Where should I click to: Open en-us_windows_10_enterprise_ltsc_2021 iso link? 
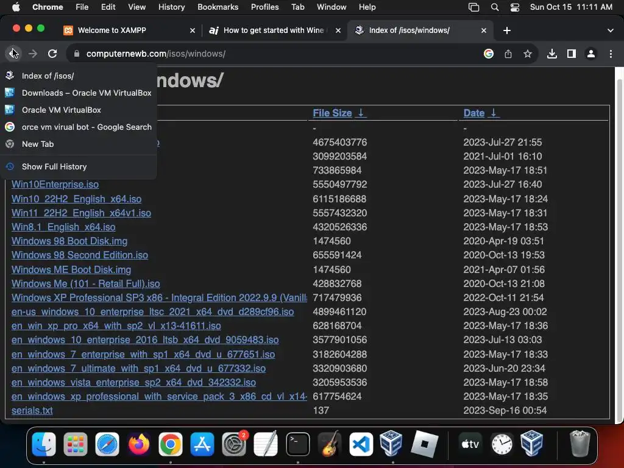tap(152, 311)
